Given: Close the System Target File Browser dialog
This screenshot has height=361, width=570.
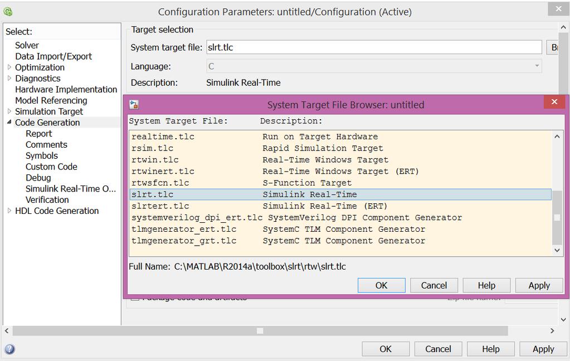Looking at the screenshot, I should (x=554, y=102).
